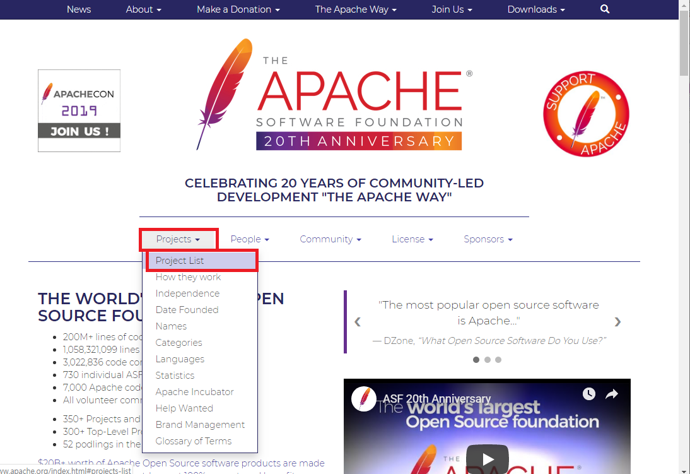This screenshot has width=690, height=474.
Task: Click the Watch Later clock icon on video
Action: pyautogui.click(x=589, y=393)
